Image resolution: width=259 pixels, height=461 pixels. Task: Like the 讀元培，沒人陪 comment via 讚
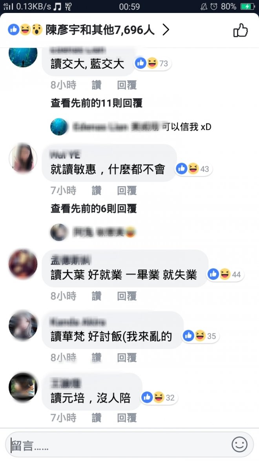tap(97, 417)
